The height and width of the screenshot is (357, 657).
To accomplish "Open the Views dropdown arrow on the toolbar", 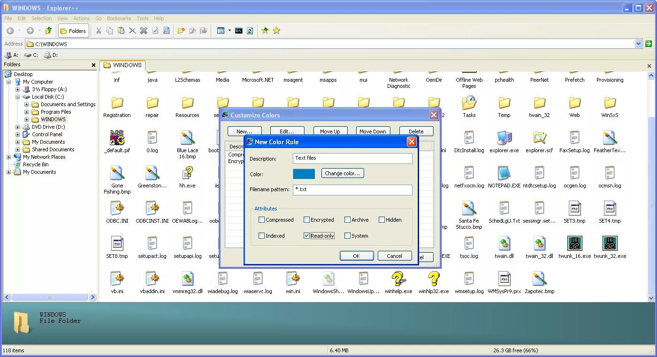I will (229, 31).
